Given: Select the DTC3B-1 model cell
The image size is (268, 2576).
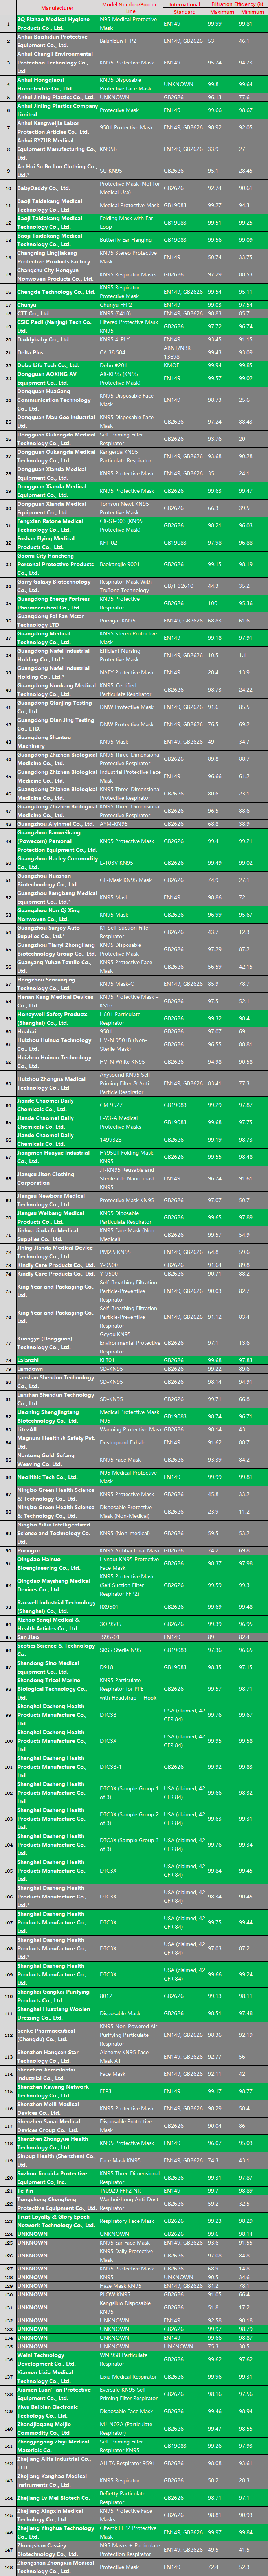Looking at the screenshot, I should pos(130,1767).
